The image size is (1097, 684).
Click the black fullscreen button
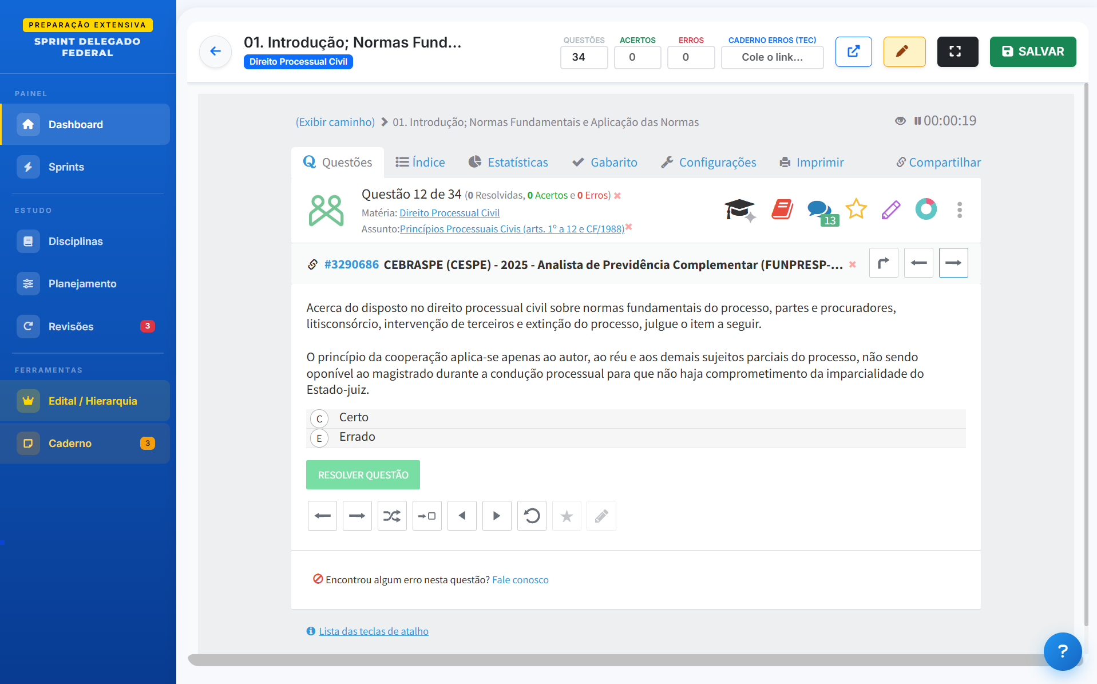(957, 52)
